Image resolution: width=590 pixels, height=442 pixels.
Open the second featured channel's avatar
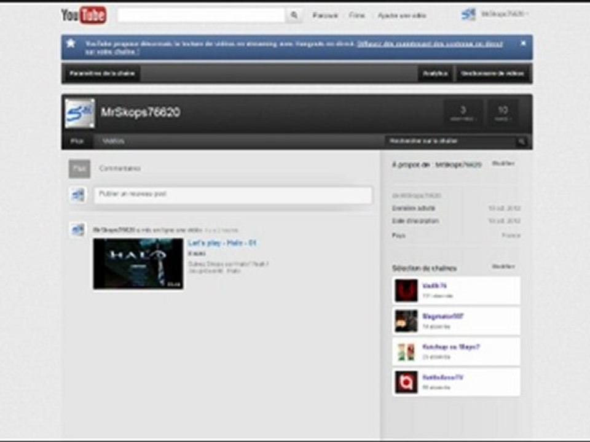point(406,321)
